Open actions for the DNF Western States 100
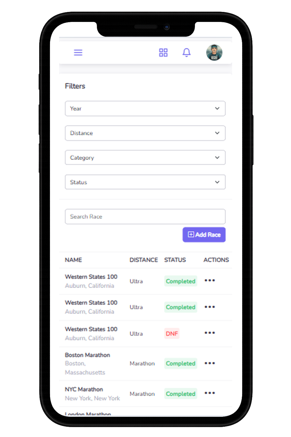291x437 pixels. coord(209,333)
